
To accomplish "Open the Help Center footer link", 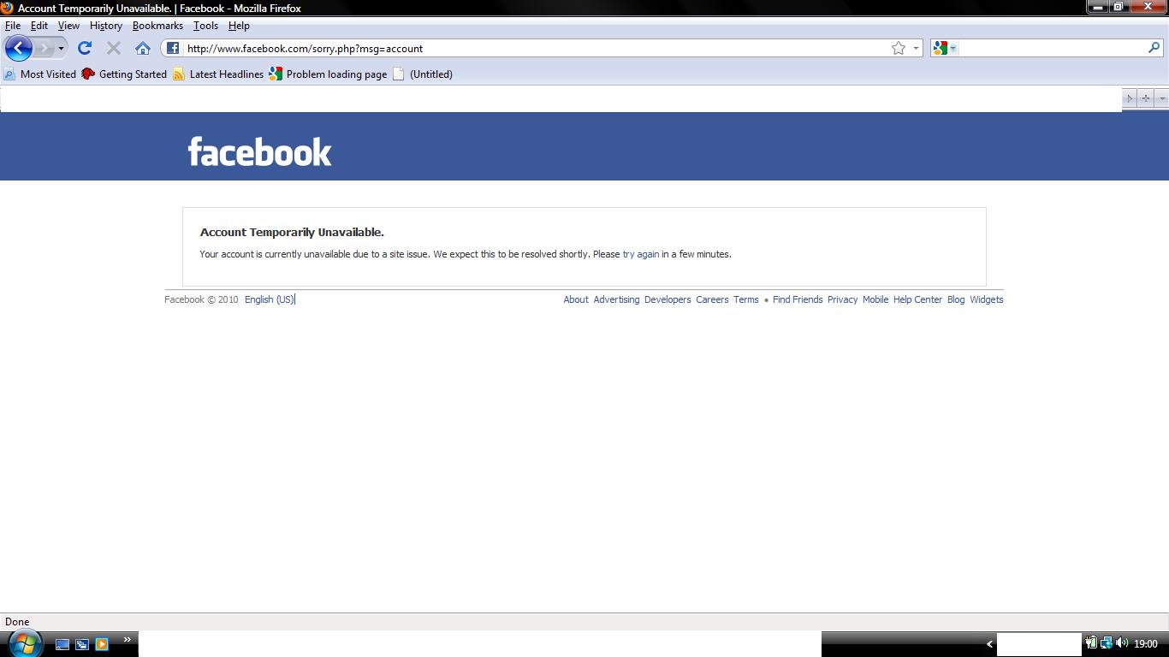I will 917,299.
